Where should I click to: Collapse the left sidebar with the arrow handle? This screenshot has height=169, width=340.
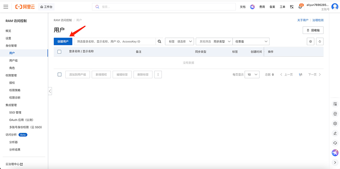(x=50, y=91)
